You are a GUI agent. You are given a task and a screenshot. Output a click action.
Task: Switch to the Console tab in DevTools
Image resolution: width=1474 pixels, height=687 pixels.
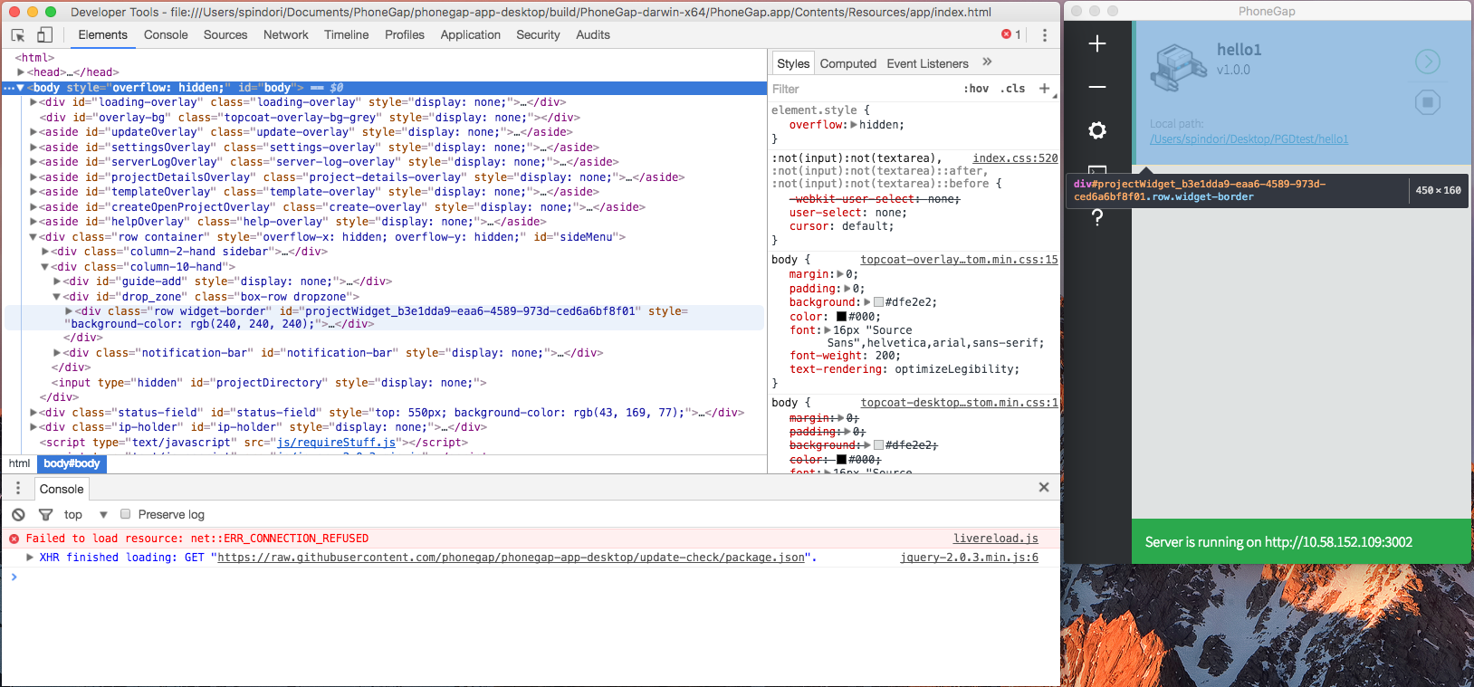coord(166,34)
